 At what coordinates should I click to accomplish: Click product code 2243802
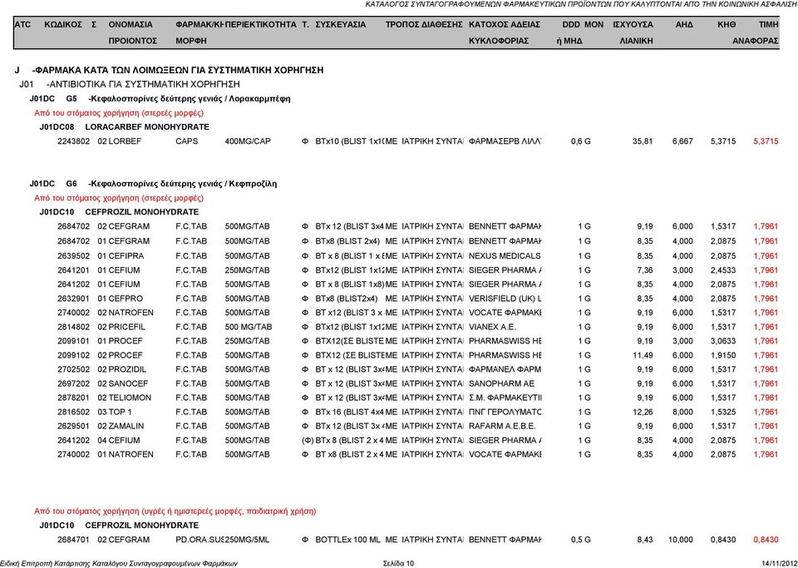click(73, 141)
